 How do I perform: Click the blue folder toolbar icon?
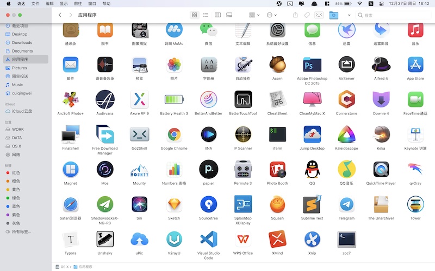(333, 15)
